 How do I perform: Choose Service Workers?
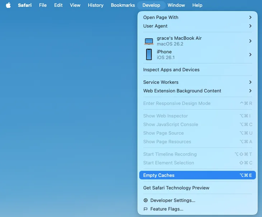(197, 82)
